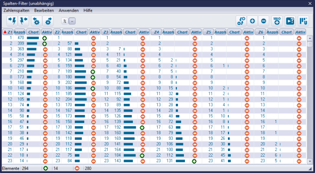Deactivate Z4 number 23 green Aktiv toggle
315x173 pixels.
194,161
